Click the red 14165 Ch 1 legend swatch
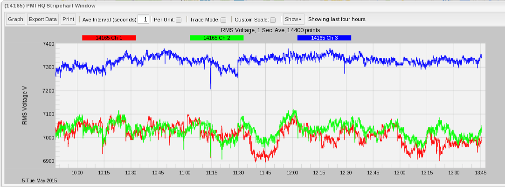 (109, 38)
